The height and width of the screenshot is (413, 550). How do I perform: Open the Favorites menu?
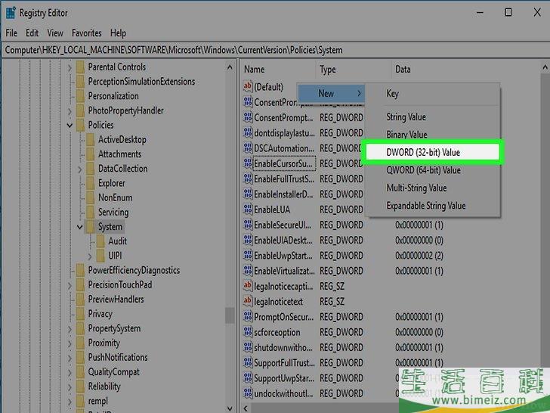pos(86,33)
